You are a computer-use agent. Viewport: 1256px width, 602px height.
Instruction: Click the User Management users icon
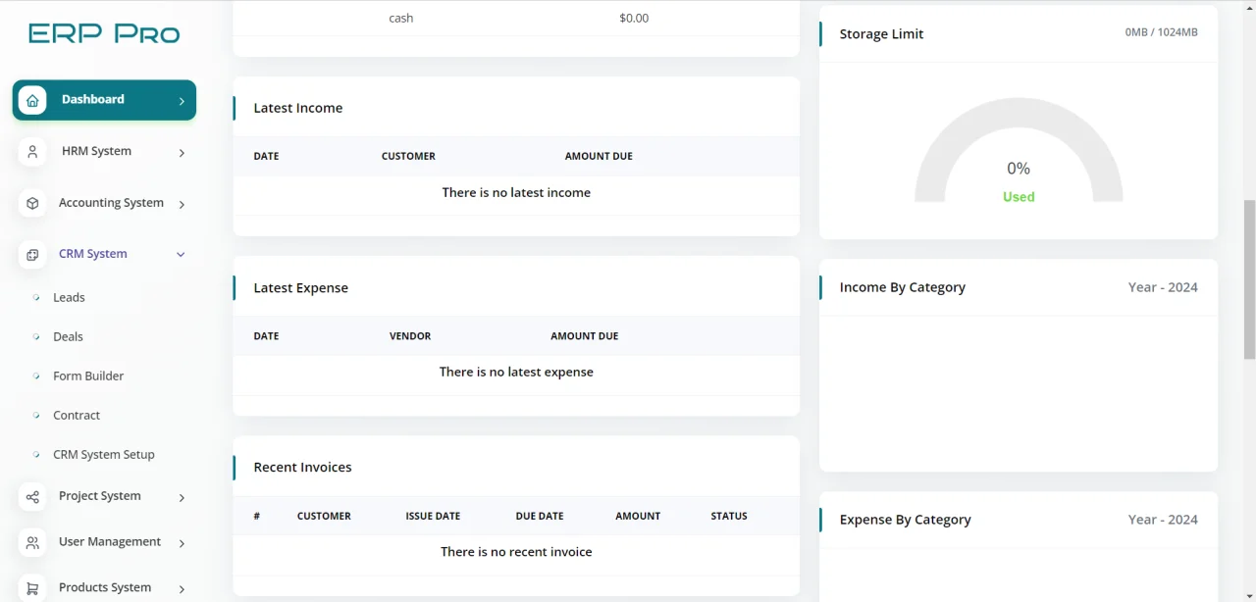(32, 542)
